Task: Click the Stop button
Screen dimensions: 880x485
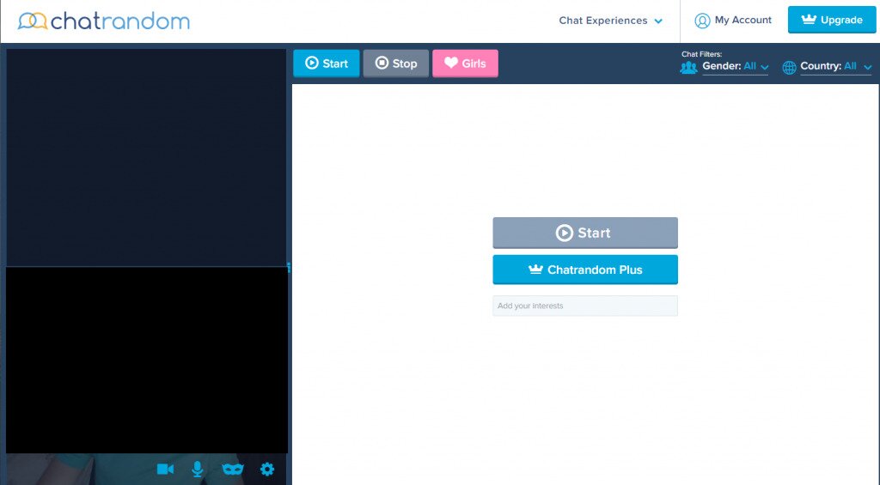Action: point(395,64)
